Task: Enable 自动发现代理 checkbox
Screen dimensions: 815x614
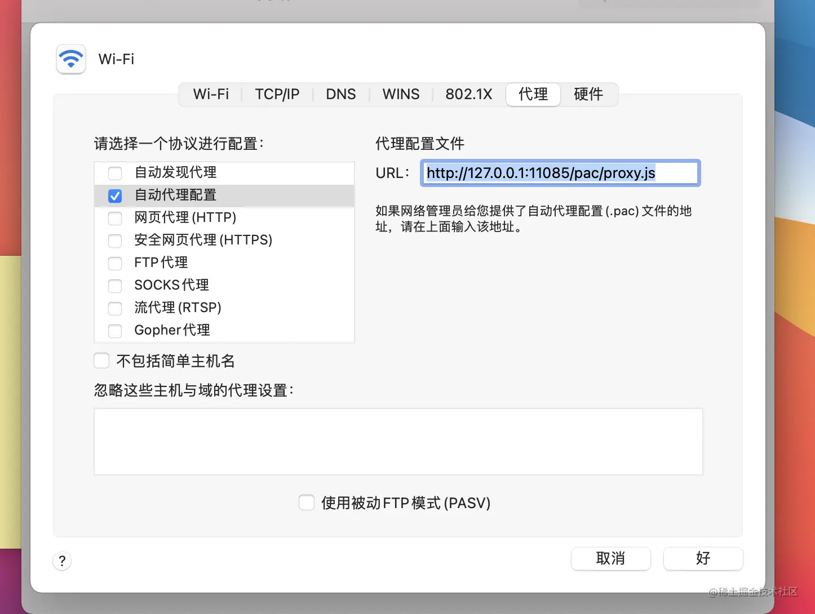Action: [115, 173]
